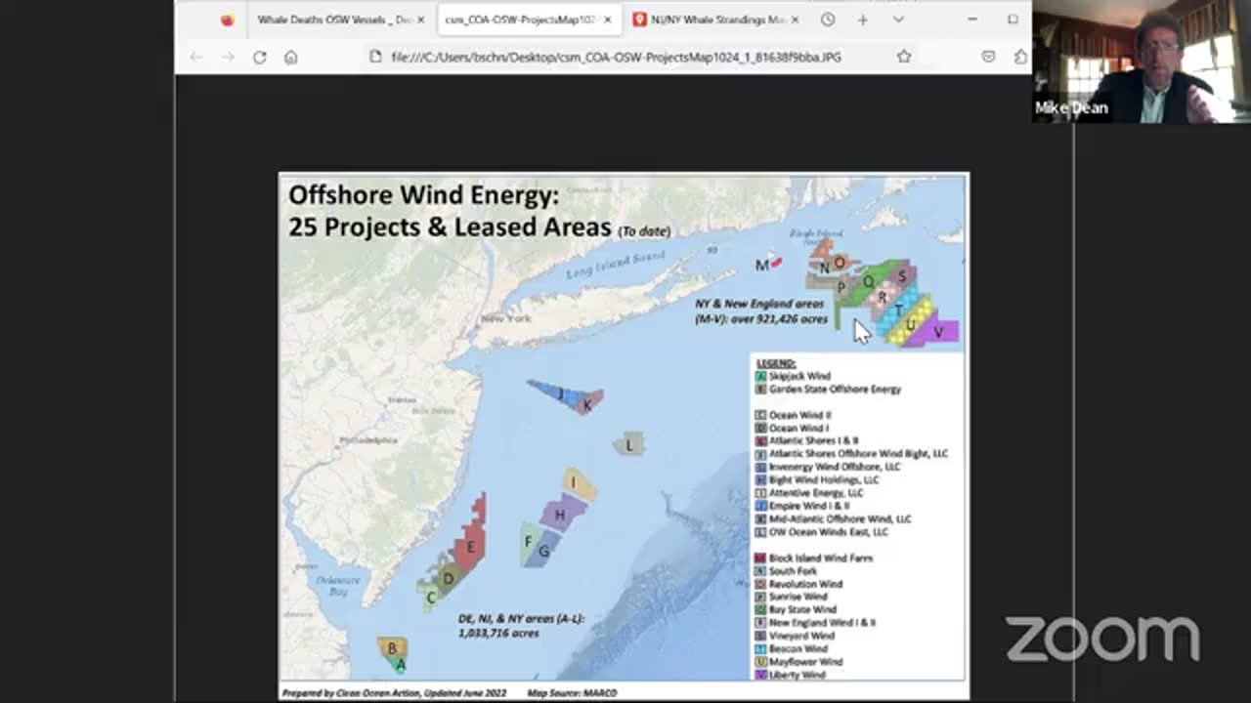The height and width of the screenshot is (703, 1251).
Task: Click 'Mayflower Wind' legend entry
Action: 805,662
